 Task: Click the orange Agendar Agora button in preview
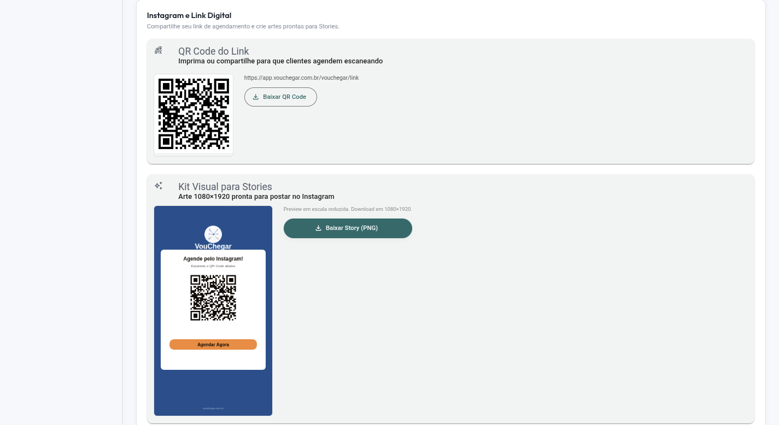coord(213,345)
